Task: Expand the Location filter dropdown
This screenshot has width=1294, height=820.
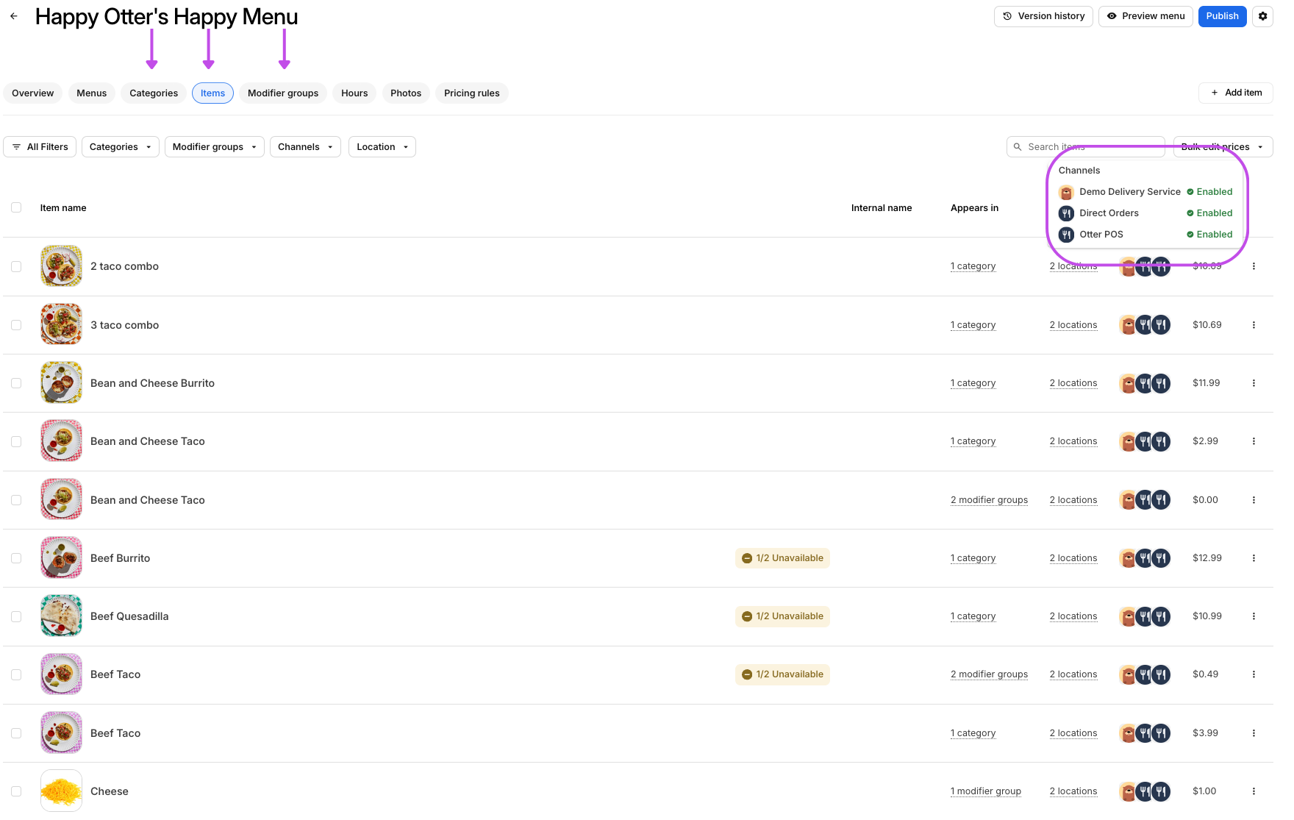Action: (x=382, y=147)
